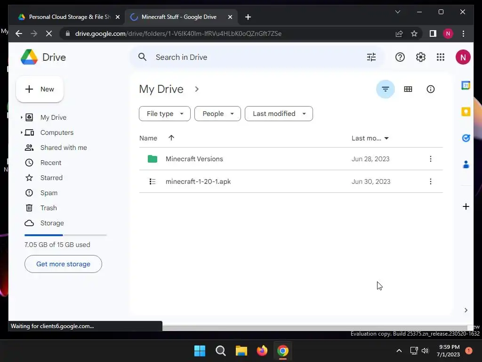Expand the Computers tree arrow
482x362 pixels.
pyautogui.click(x=22, y=132)
